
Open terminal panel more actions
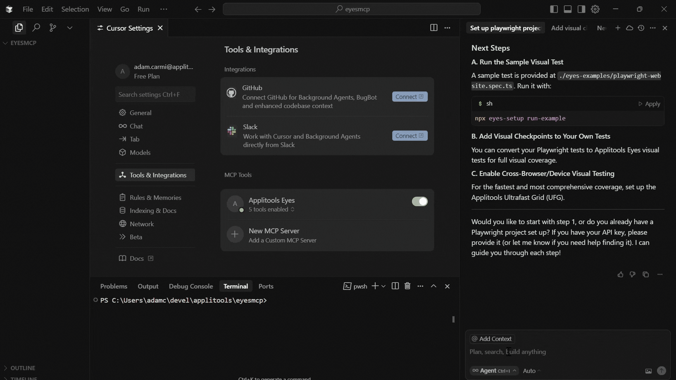coord(420,286)
